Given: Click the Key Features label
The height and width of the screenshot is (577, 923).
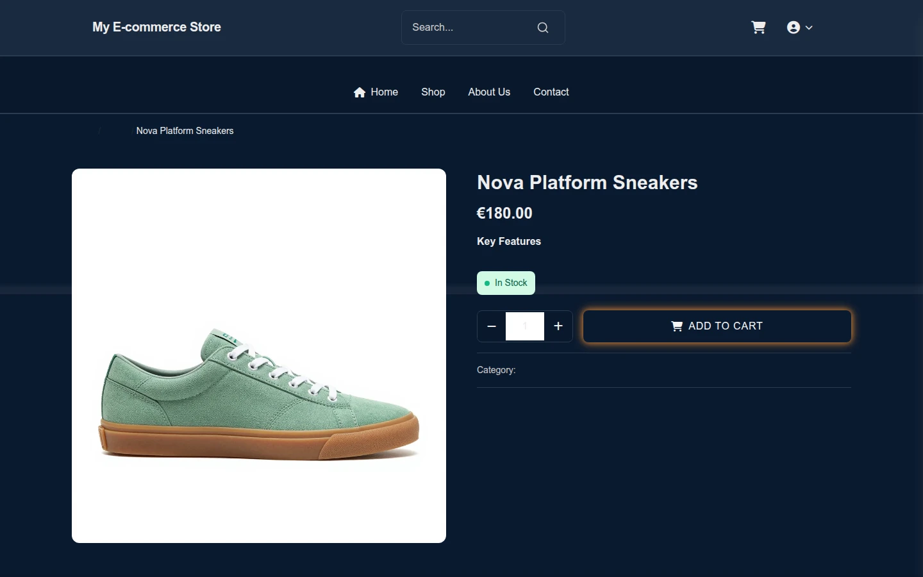Looking at the screenshot, I should click(509, 242).
